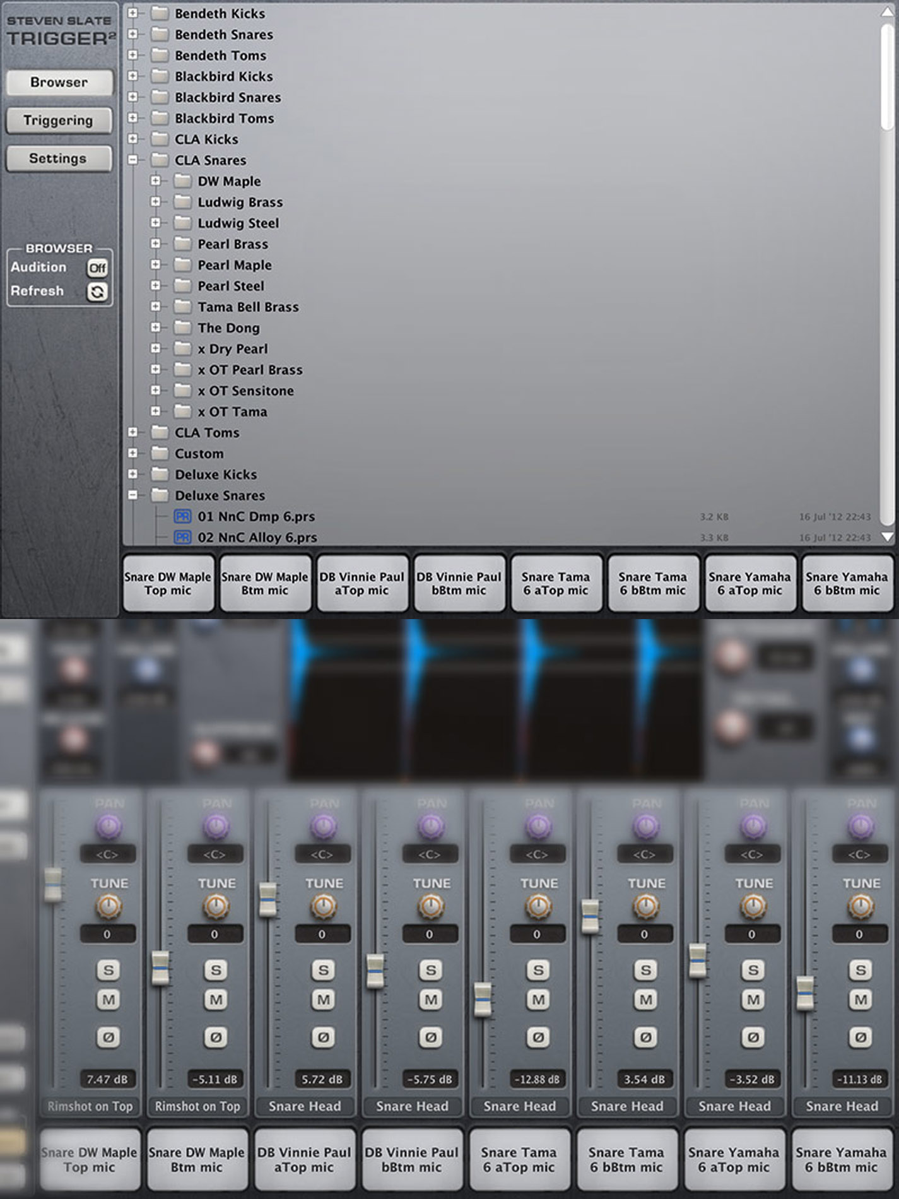Solo the Snare DW Maple Top mic channel
This screenshot has width=899, height=1199.
(109, 970)
